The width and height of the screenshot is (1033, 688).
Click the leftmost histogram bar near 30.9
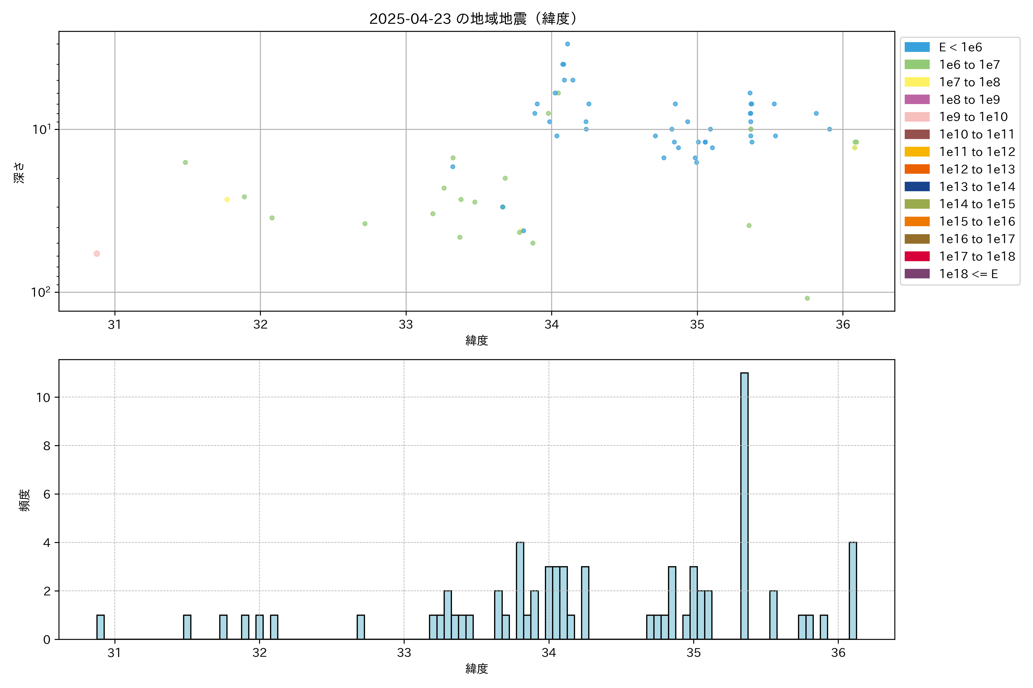tap(101, 627)
